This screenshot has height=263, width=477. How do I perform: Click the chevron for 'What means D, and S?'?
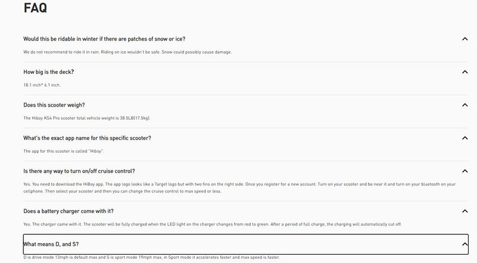(x=464, y=244)
